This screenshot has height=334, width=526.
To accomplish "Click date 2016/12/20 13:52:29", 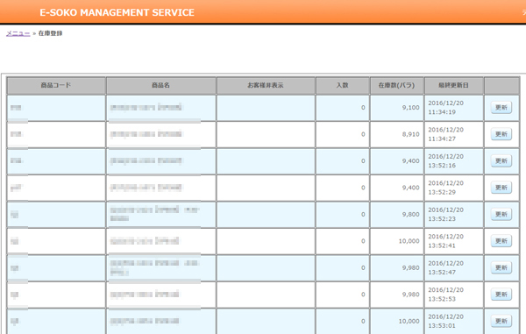I will tap(446, 188).
